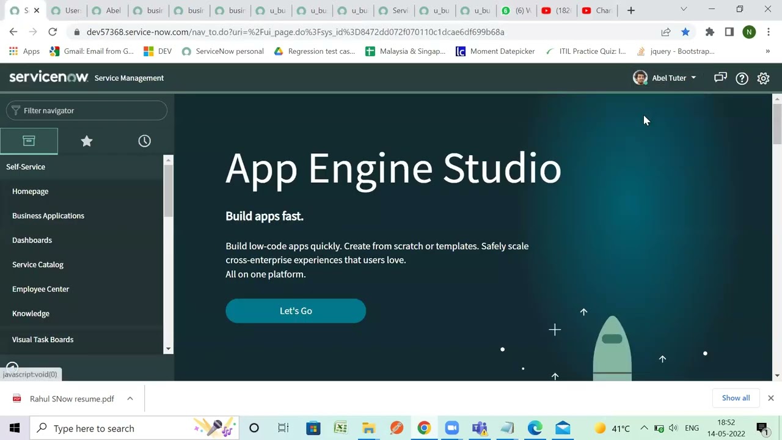Click the Chrome address bar URL
This screenshot has height=440, width=782.
296,32
